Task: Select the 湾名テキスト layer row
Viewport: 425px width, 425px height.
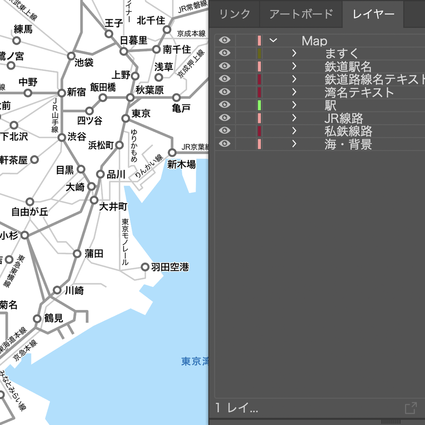Action: pos(320,92)
